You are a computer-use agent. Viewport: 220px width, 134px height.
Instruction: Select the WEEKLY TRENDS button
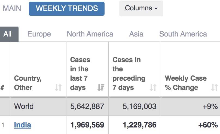point(67,8)
